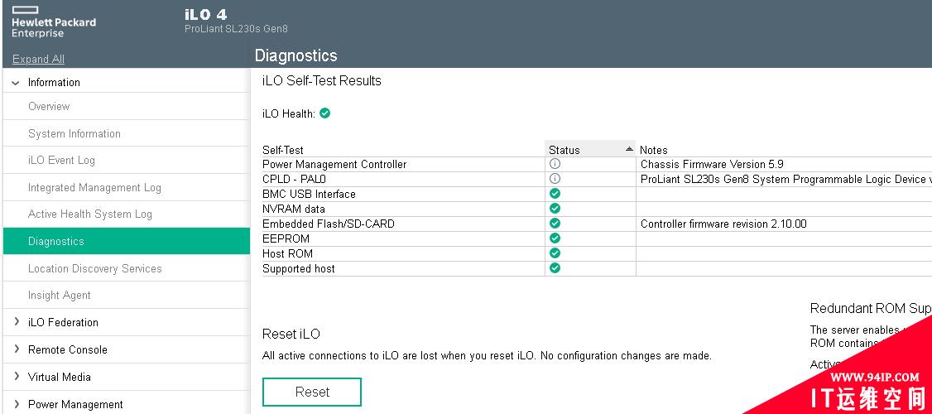Image resolution: width=932 pixels, height=414 pixels.
Task: Click info icon for Power Management Controller
Action: tap(555, 164)
